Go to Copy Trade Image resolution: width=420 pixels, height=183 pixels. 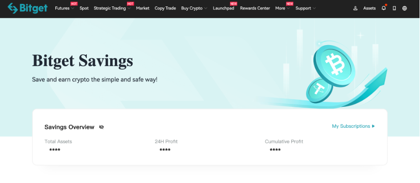(x=165, y=8)
